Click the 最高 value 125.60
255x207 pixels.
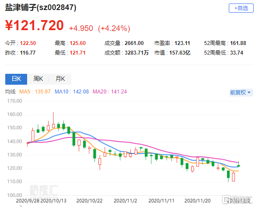pyautogui.click(x=77, y=43)
